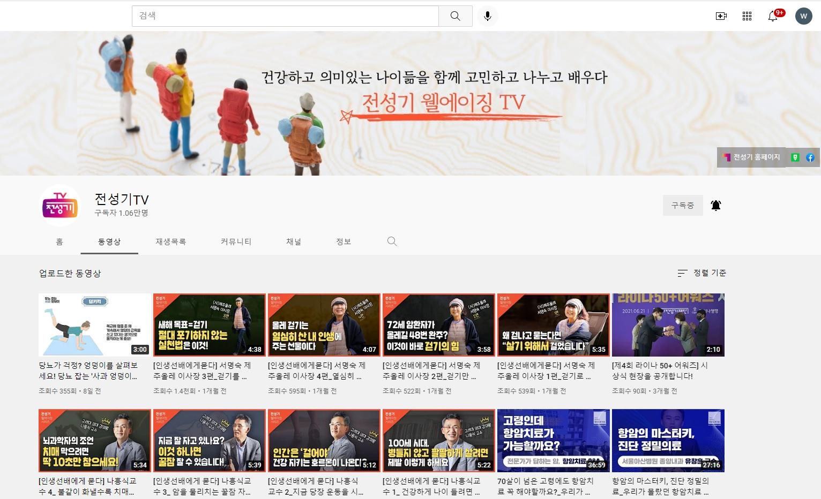Activate voice search microphone
This screenshot has width=821, height=499.
pos(488,16)
